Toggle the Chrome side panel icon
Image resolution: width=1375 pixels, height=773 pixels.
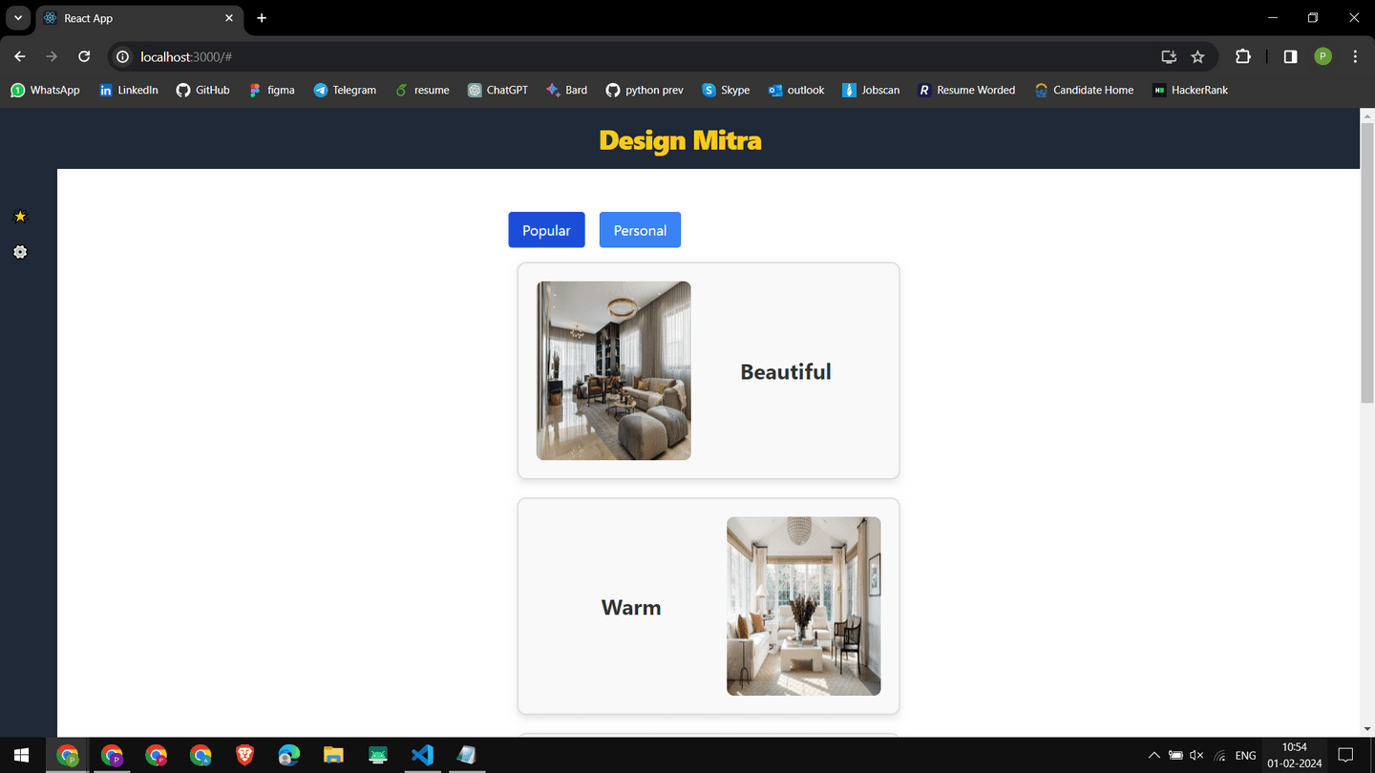tap(1290, 56)
